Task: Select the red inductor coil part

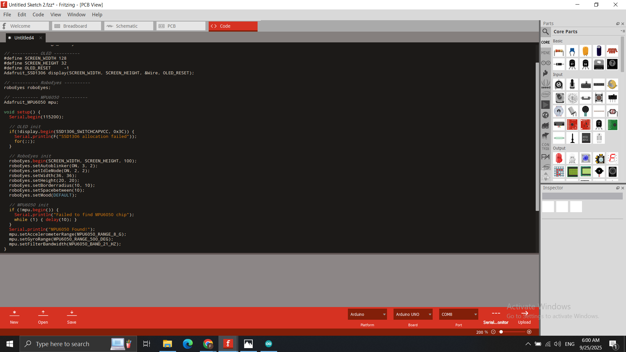Action: (612, 51)
